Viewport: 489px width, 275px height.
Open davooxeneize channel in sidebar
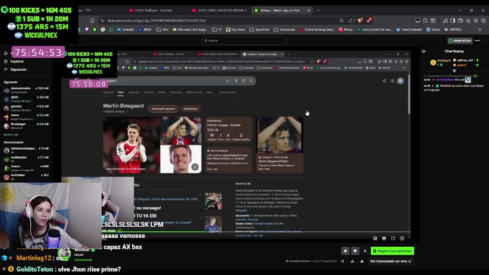[x=26, y=90]
